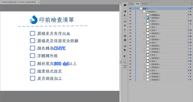The height and width of the screenshot is (102, 193).
Task: Click the target circle of 剪裁路徑 row
Action: coord(189,15)
